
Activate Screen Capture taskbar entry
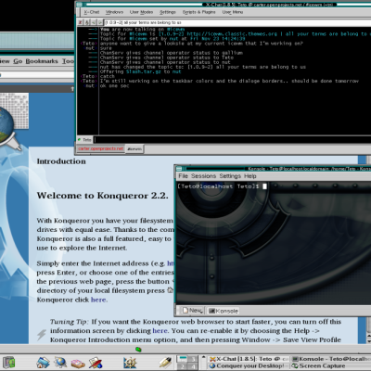330,365
